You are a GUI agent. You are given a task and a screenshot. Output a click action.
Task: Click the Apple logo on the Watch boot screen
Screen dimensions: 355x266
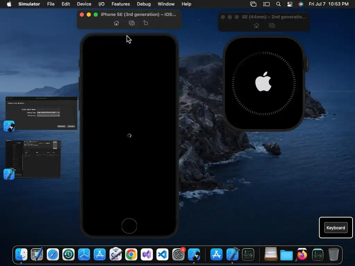click(263, 82)
